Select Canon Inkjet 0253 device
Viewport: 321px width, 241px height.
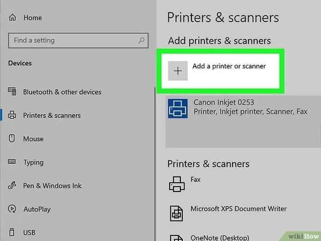(x=224, y=102)
